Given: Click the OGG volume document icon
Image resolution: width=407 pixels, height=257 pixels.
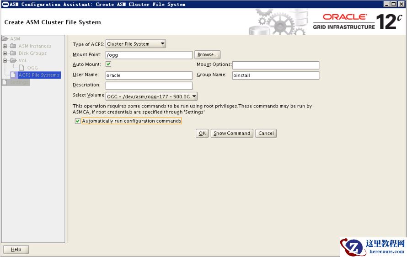Looking at the screenshot, I should [x=21, y=68].
